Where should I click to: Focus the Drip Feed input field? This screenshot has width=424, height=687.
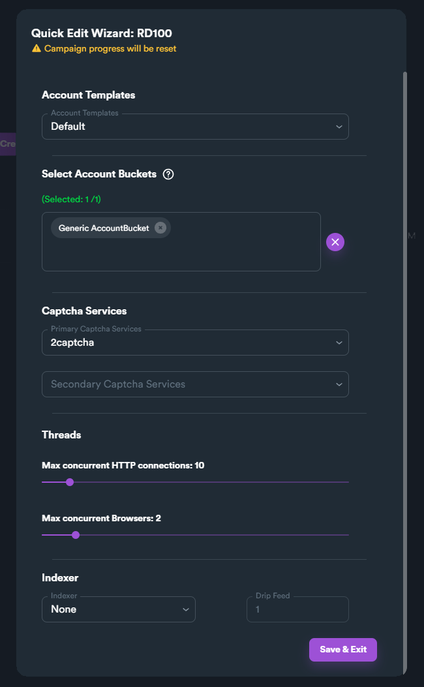click(x=297, y=609)
